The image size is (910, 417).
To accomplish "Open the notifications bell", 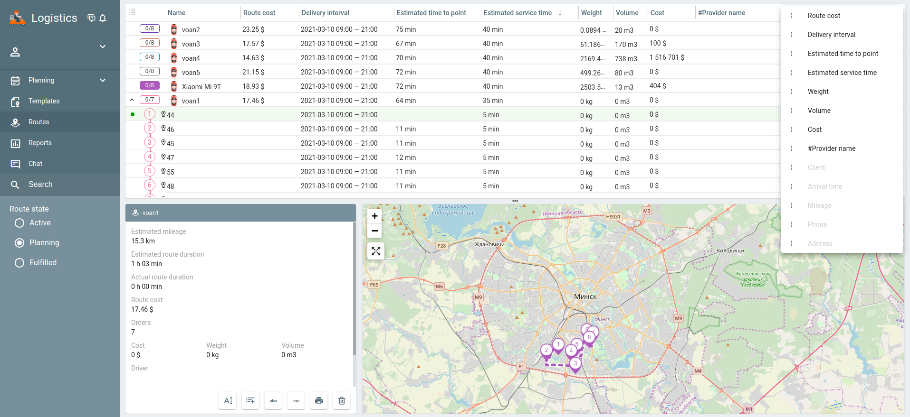I will tap(103, 18).
